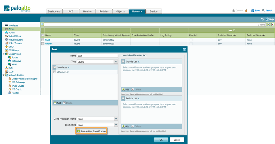This screenshot has width=275, height=144.
Task: Add an address to Exclude List
Action: [125, 126]
